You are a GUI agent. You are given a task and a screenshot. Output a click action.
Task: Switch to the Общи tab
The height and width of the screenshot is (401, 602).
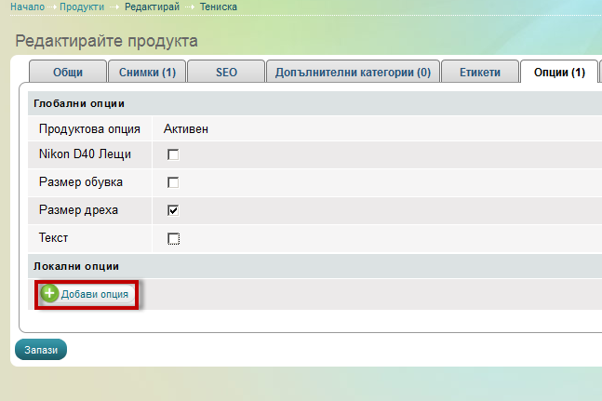click(x=67, y=73)
